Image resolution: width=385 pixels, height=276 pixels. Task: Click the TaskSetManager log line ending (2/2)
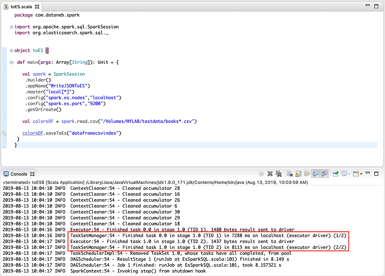click(x=174, y=247)
